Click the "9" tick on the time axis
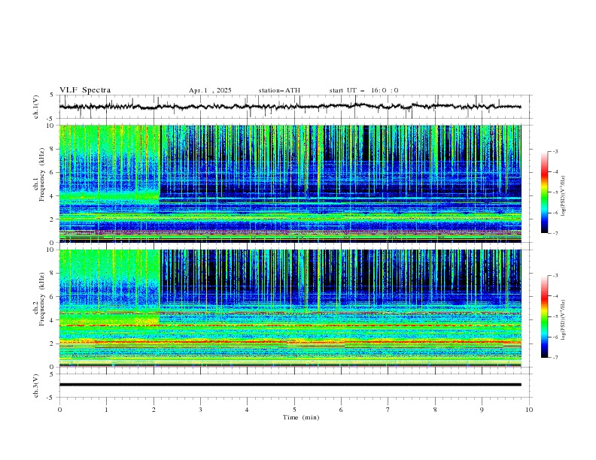 482,410
